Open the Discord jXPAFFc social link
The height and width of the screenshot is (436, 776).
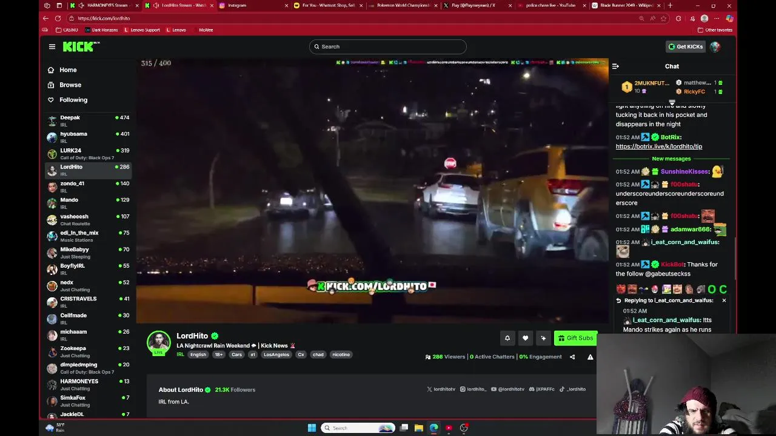tap(542, 389)
